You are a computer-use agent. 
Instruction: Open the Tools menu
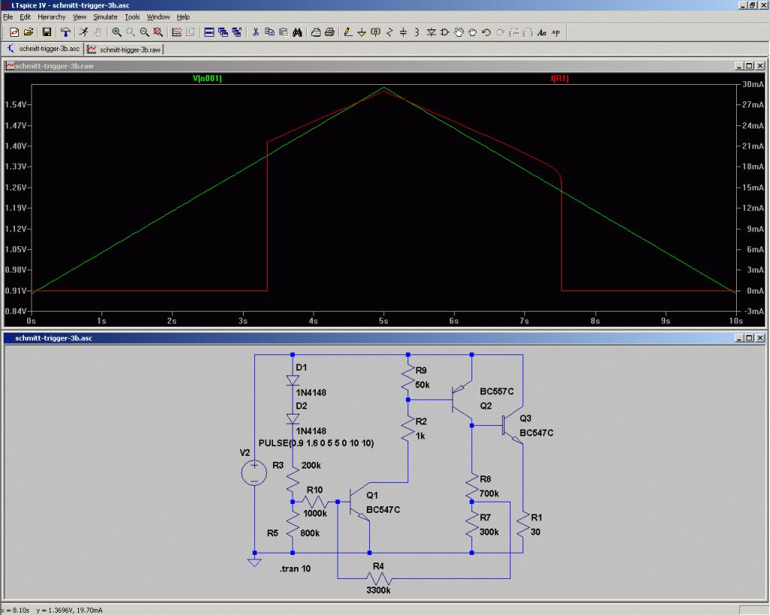coord(132,17)
